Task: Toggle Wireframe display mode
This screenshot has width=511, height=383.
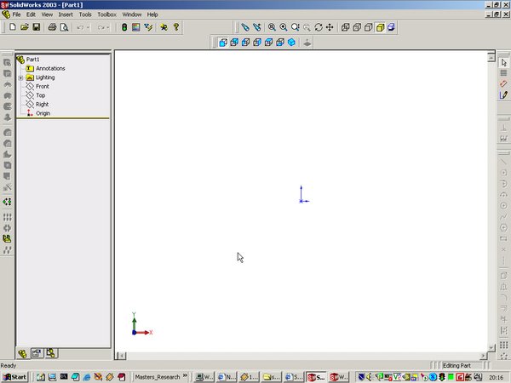Action: pos(346,27)
